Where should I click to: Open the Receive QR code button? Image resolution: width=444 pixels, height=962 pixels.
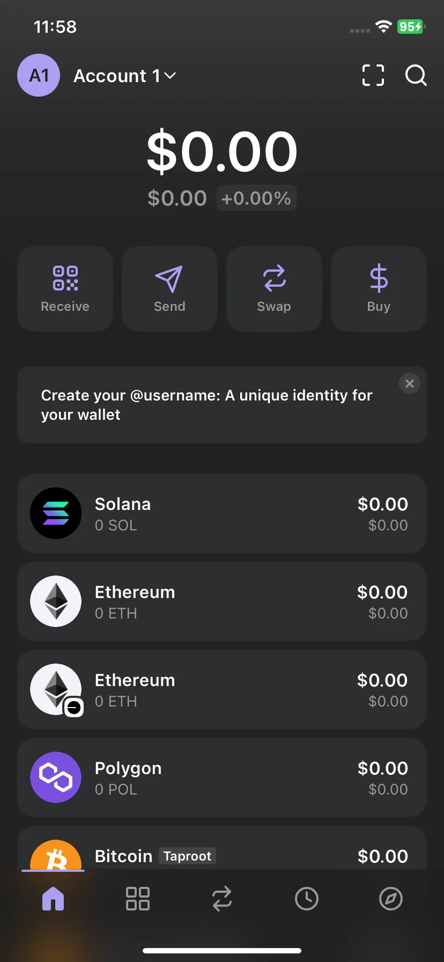pos(65,289)
